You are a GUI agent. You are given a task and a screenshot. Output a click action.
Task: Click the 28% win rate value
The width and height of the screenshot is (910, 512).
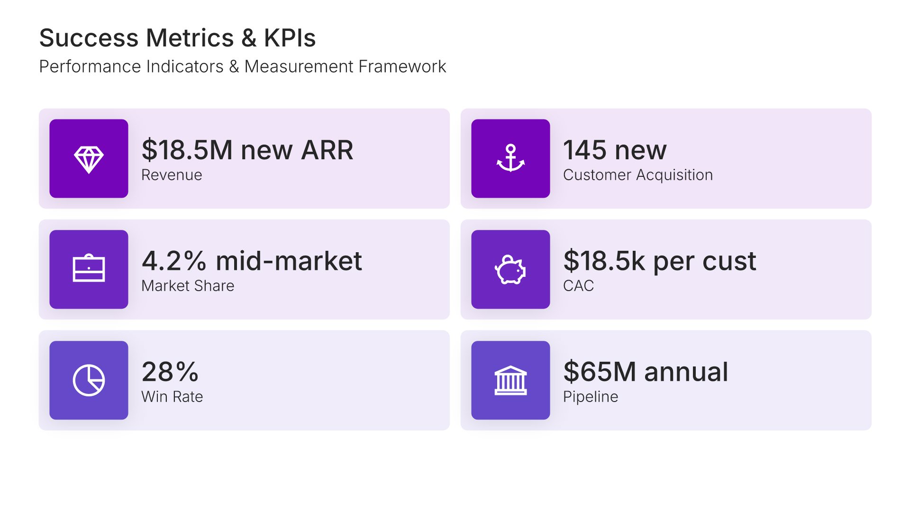(170, 372)
